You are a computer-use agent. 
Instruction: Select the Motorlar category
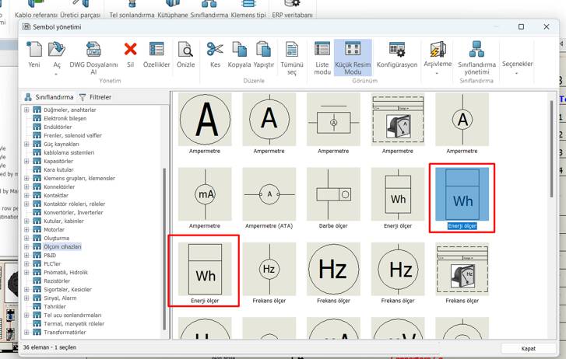[x=54, y=229]
